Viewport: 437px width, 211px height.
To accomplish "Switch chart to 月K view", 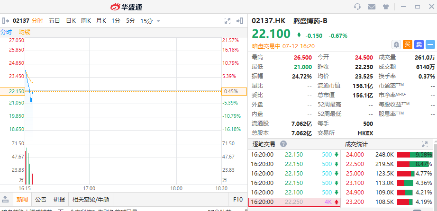I will pyautogui.click(x=101, y=21).
